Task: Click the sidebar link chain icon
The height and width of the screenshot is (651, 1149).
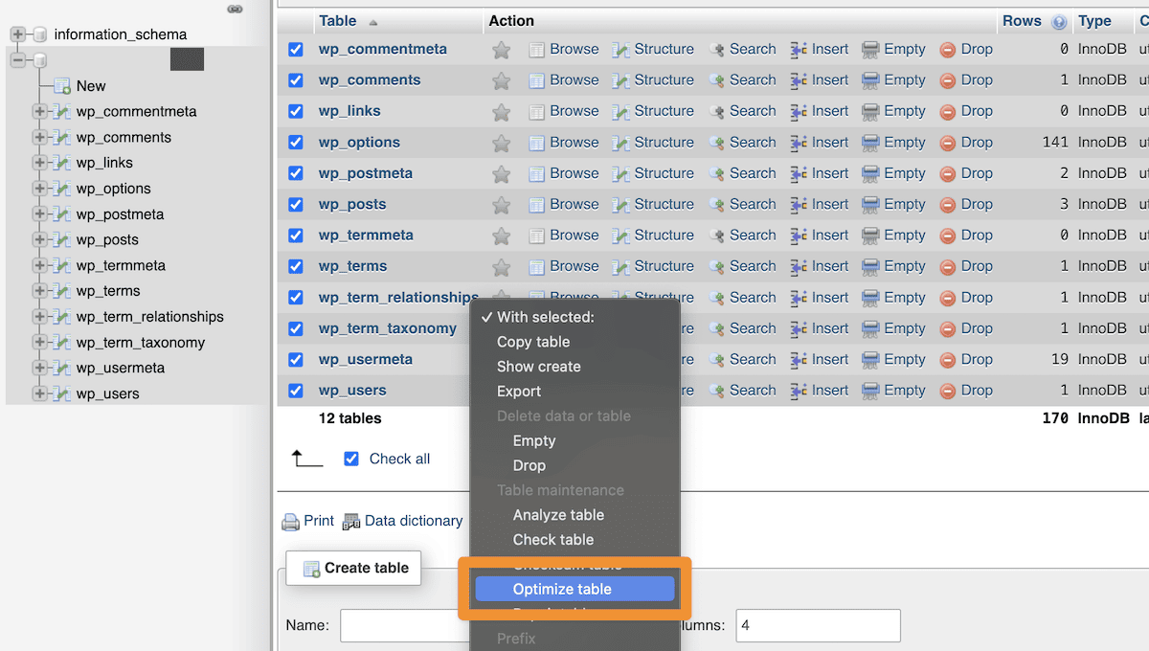Action: tap(235, 9)
